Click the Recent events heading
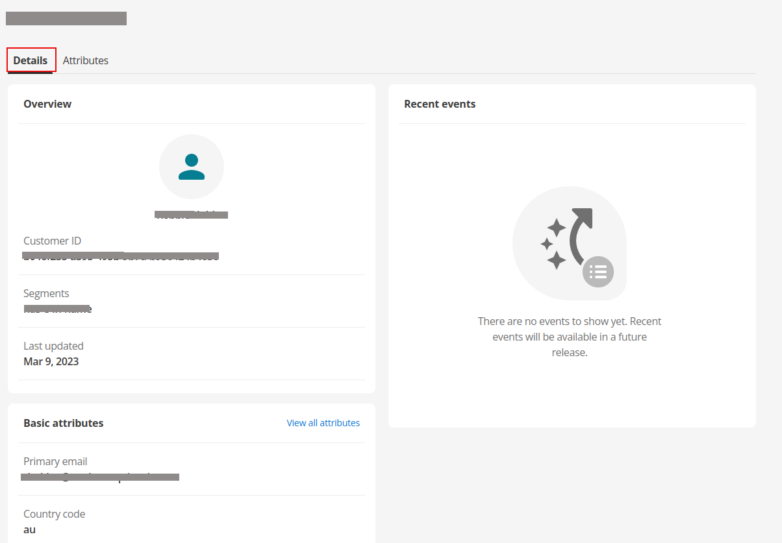This screenshot has width=782, height=543. pyautogui.click(x=440, y=104)
